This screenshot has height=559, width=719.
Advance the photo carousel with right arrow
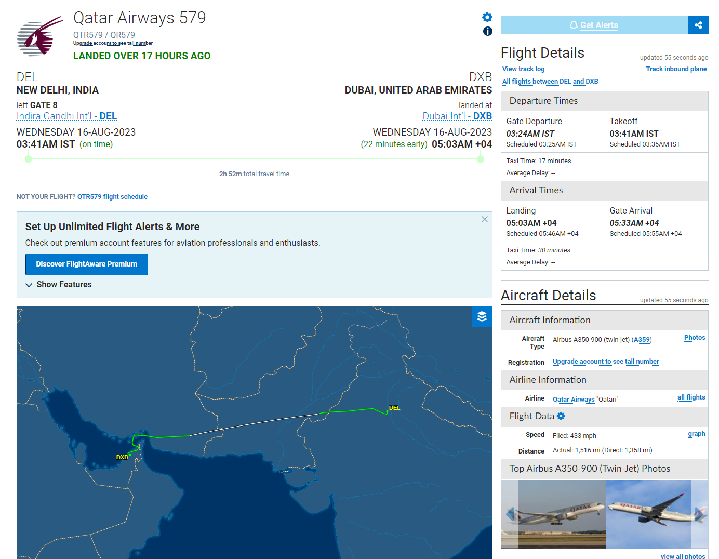point(700,514)
